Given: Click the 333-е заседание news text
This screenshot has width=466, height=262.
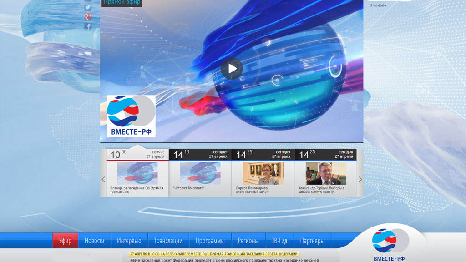Looking at the screenshot, I should [224, 260].
